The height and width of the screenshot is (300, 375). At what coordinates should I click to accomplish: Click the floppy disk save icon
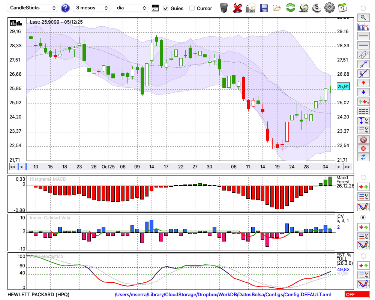point(264,8)
